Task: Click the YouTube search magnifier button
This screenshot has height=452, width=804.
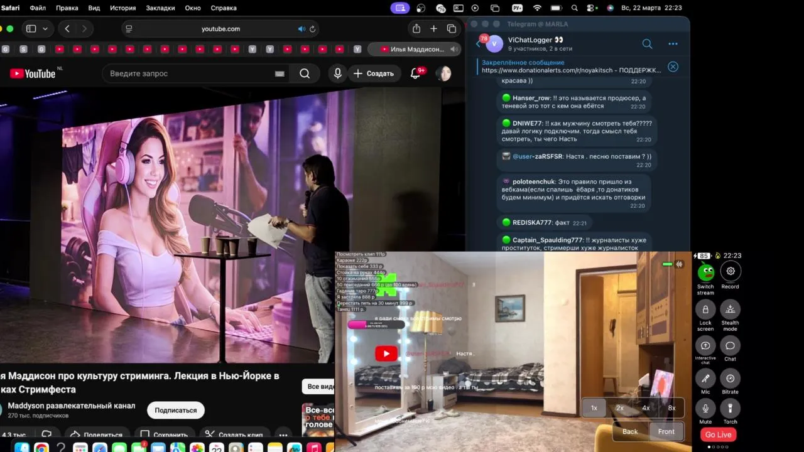Action: tap(305, 73)
